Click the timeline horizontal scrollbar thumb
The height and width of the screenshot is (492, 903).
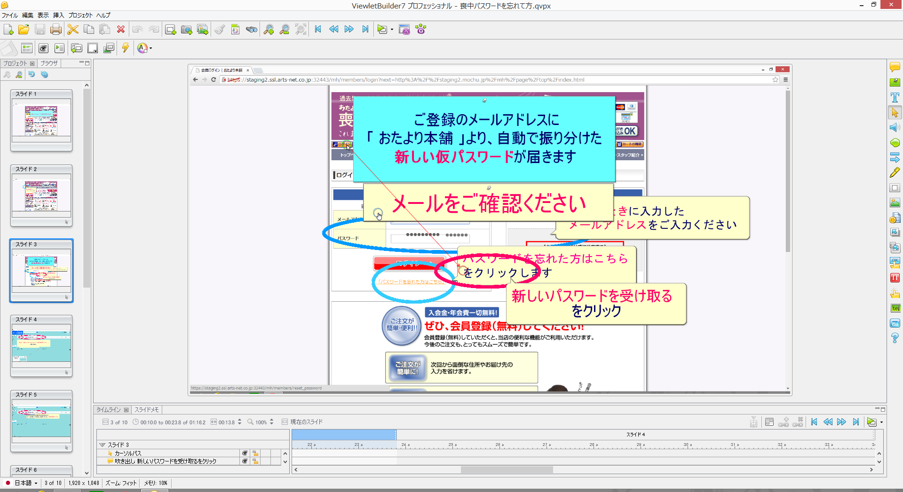point(507,469)
